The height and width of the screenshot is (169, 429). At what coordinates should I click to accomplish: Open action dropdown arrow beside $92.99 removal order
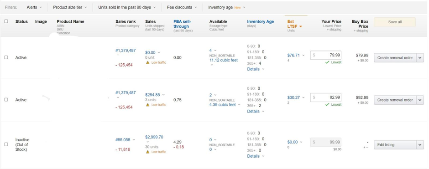coord(420,100)
